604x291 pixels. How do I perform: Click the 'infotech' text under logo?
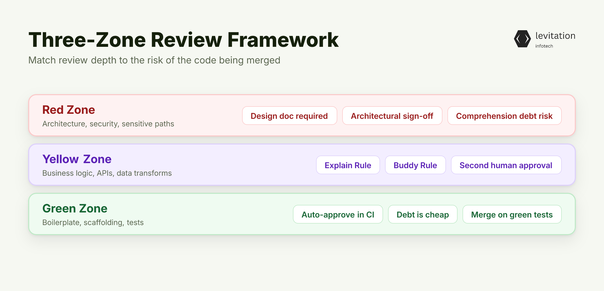pos(544,46)
